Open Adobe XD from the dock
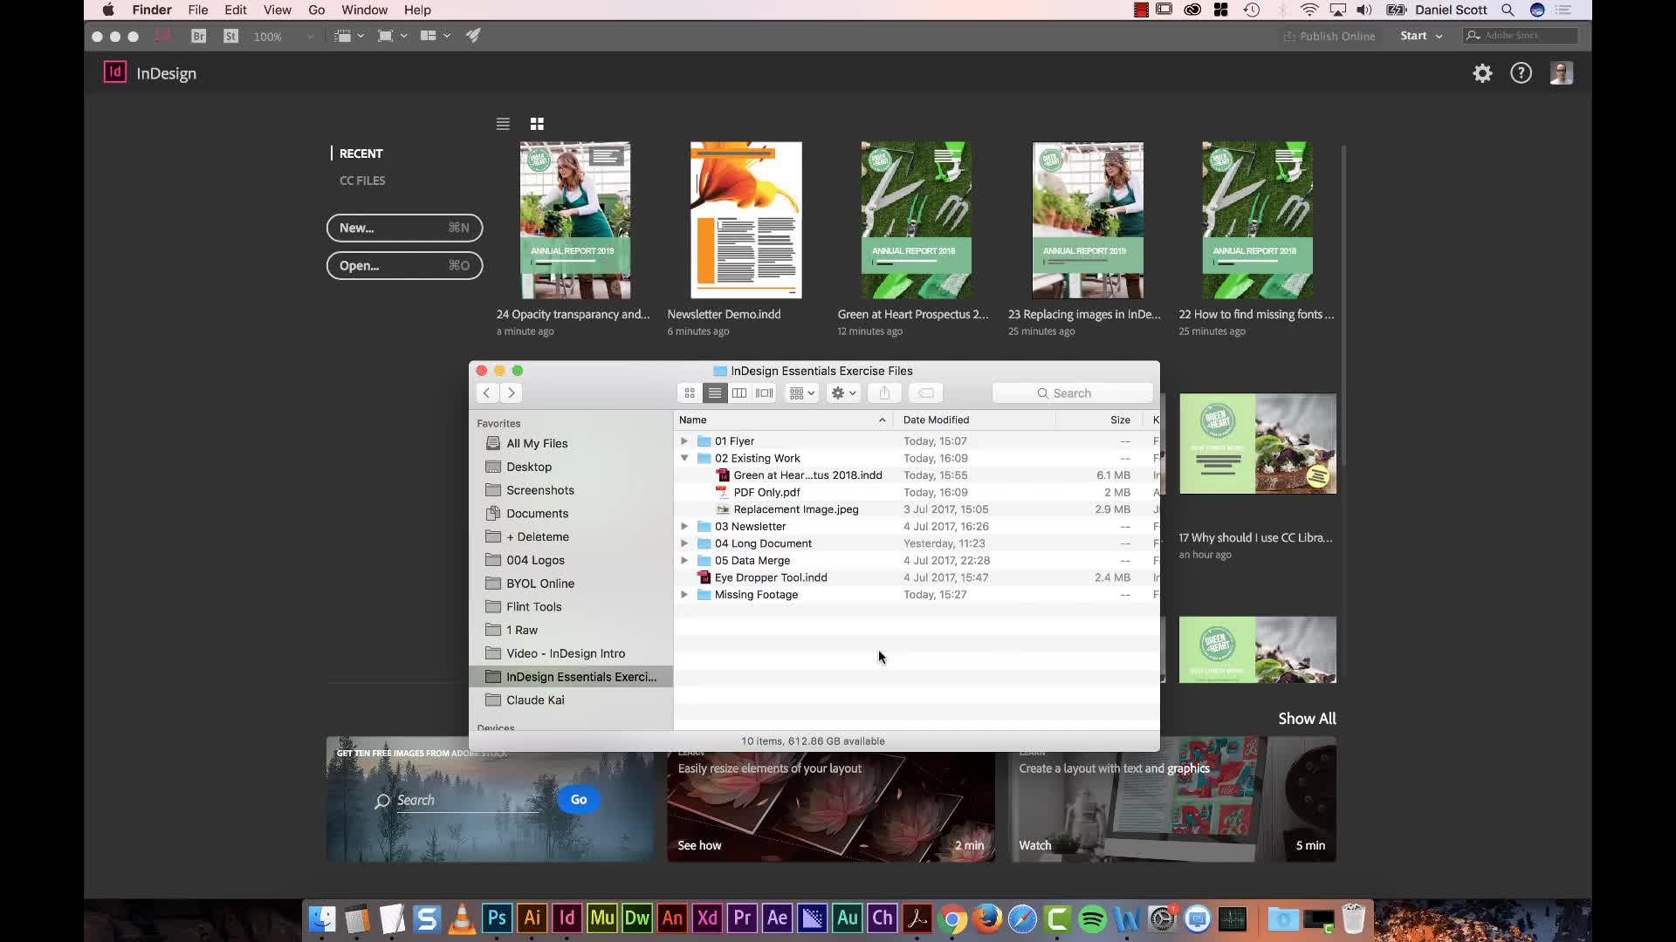1676x942 pixels. coord(707,918)
